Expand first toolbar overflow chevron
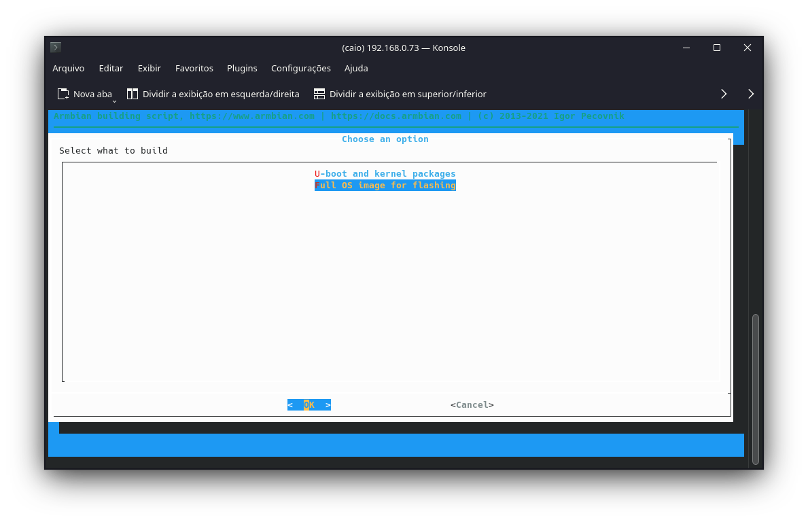Screen dimensions: 808x522 (x=724, y=94)
